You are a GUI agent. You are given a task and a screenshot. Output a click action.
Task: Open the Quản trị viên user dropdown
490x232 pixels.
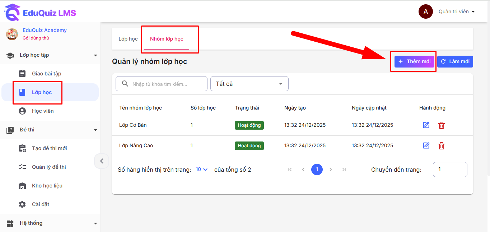click(x=457, y=11)
